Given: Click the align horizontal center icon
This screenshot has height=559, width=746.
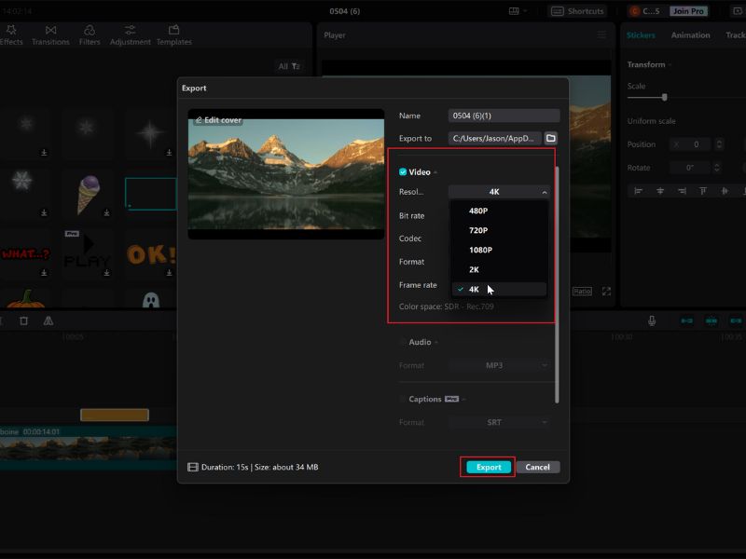Looking at the screenshot, I should 660,191.
